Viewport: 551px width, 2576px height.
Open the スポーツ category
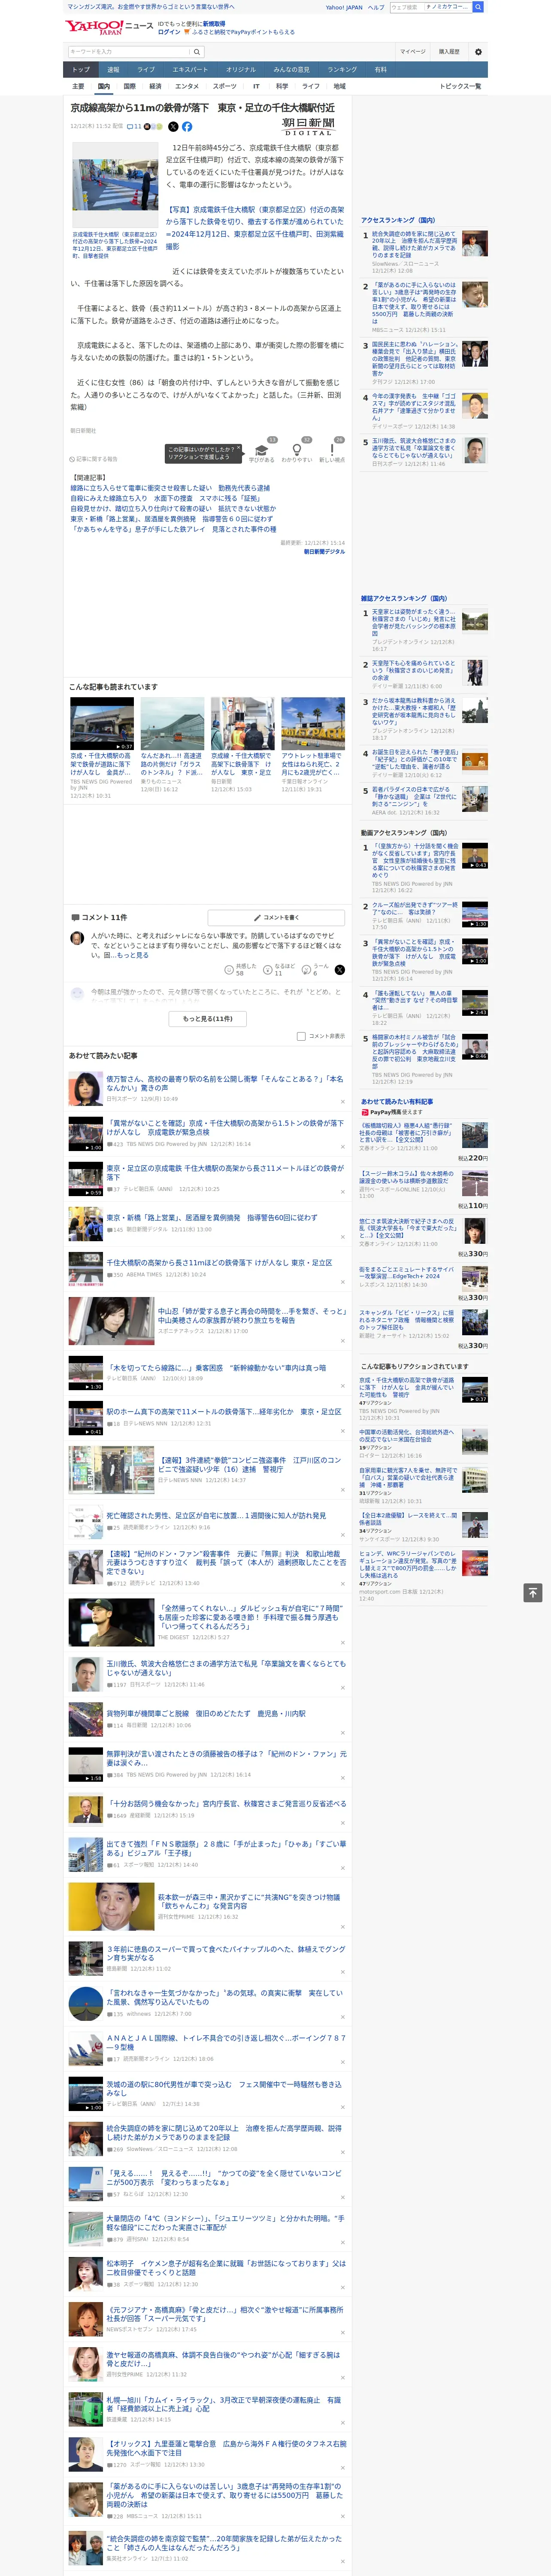[225, 86]
